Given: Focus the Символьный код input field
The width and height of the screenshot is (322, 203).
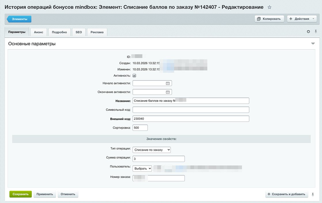Looking at the screenshot, I should pyautogui.click(x=191, y=110).
